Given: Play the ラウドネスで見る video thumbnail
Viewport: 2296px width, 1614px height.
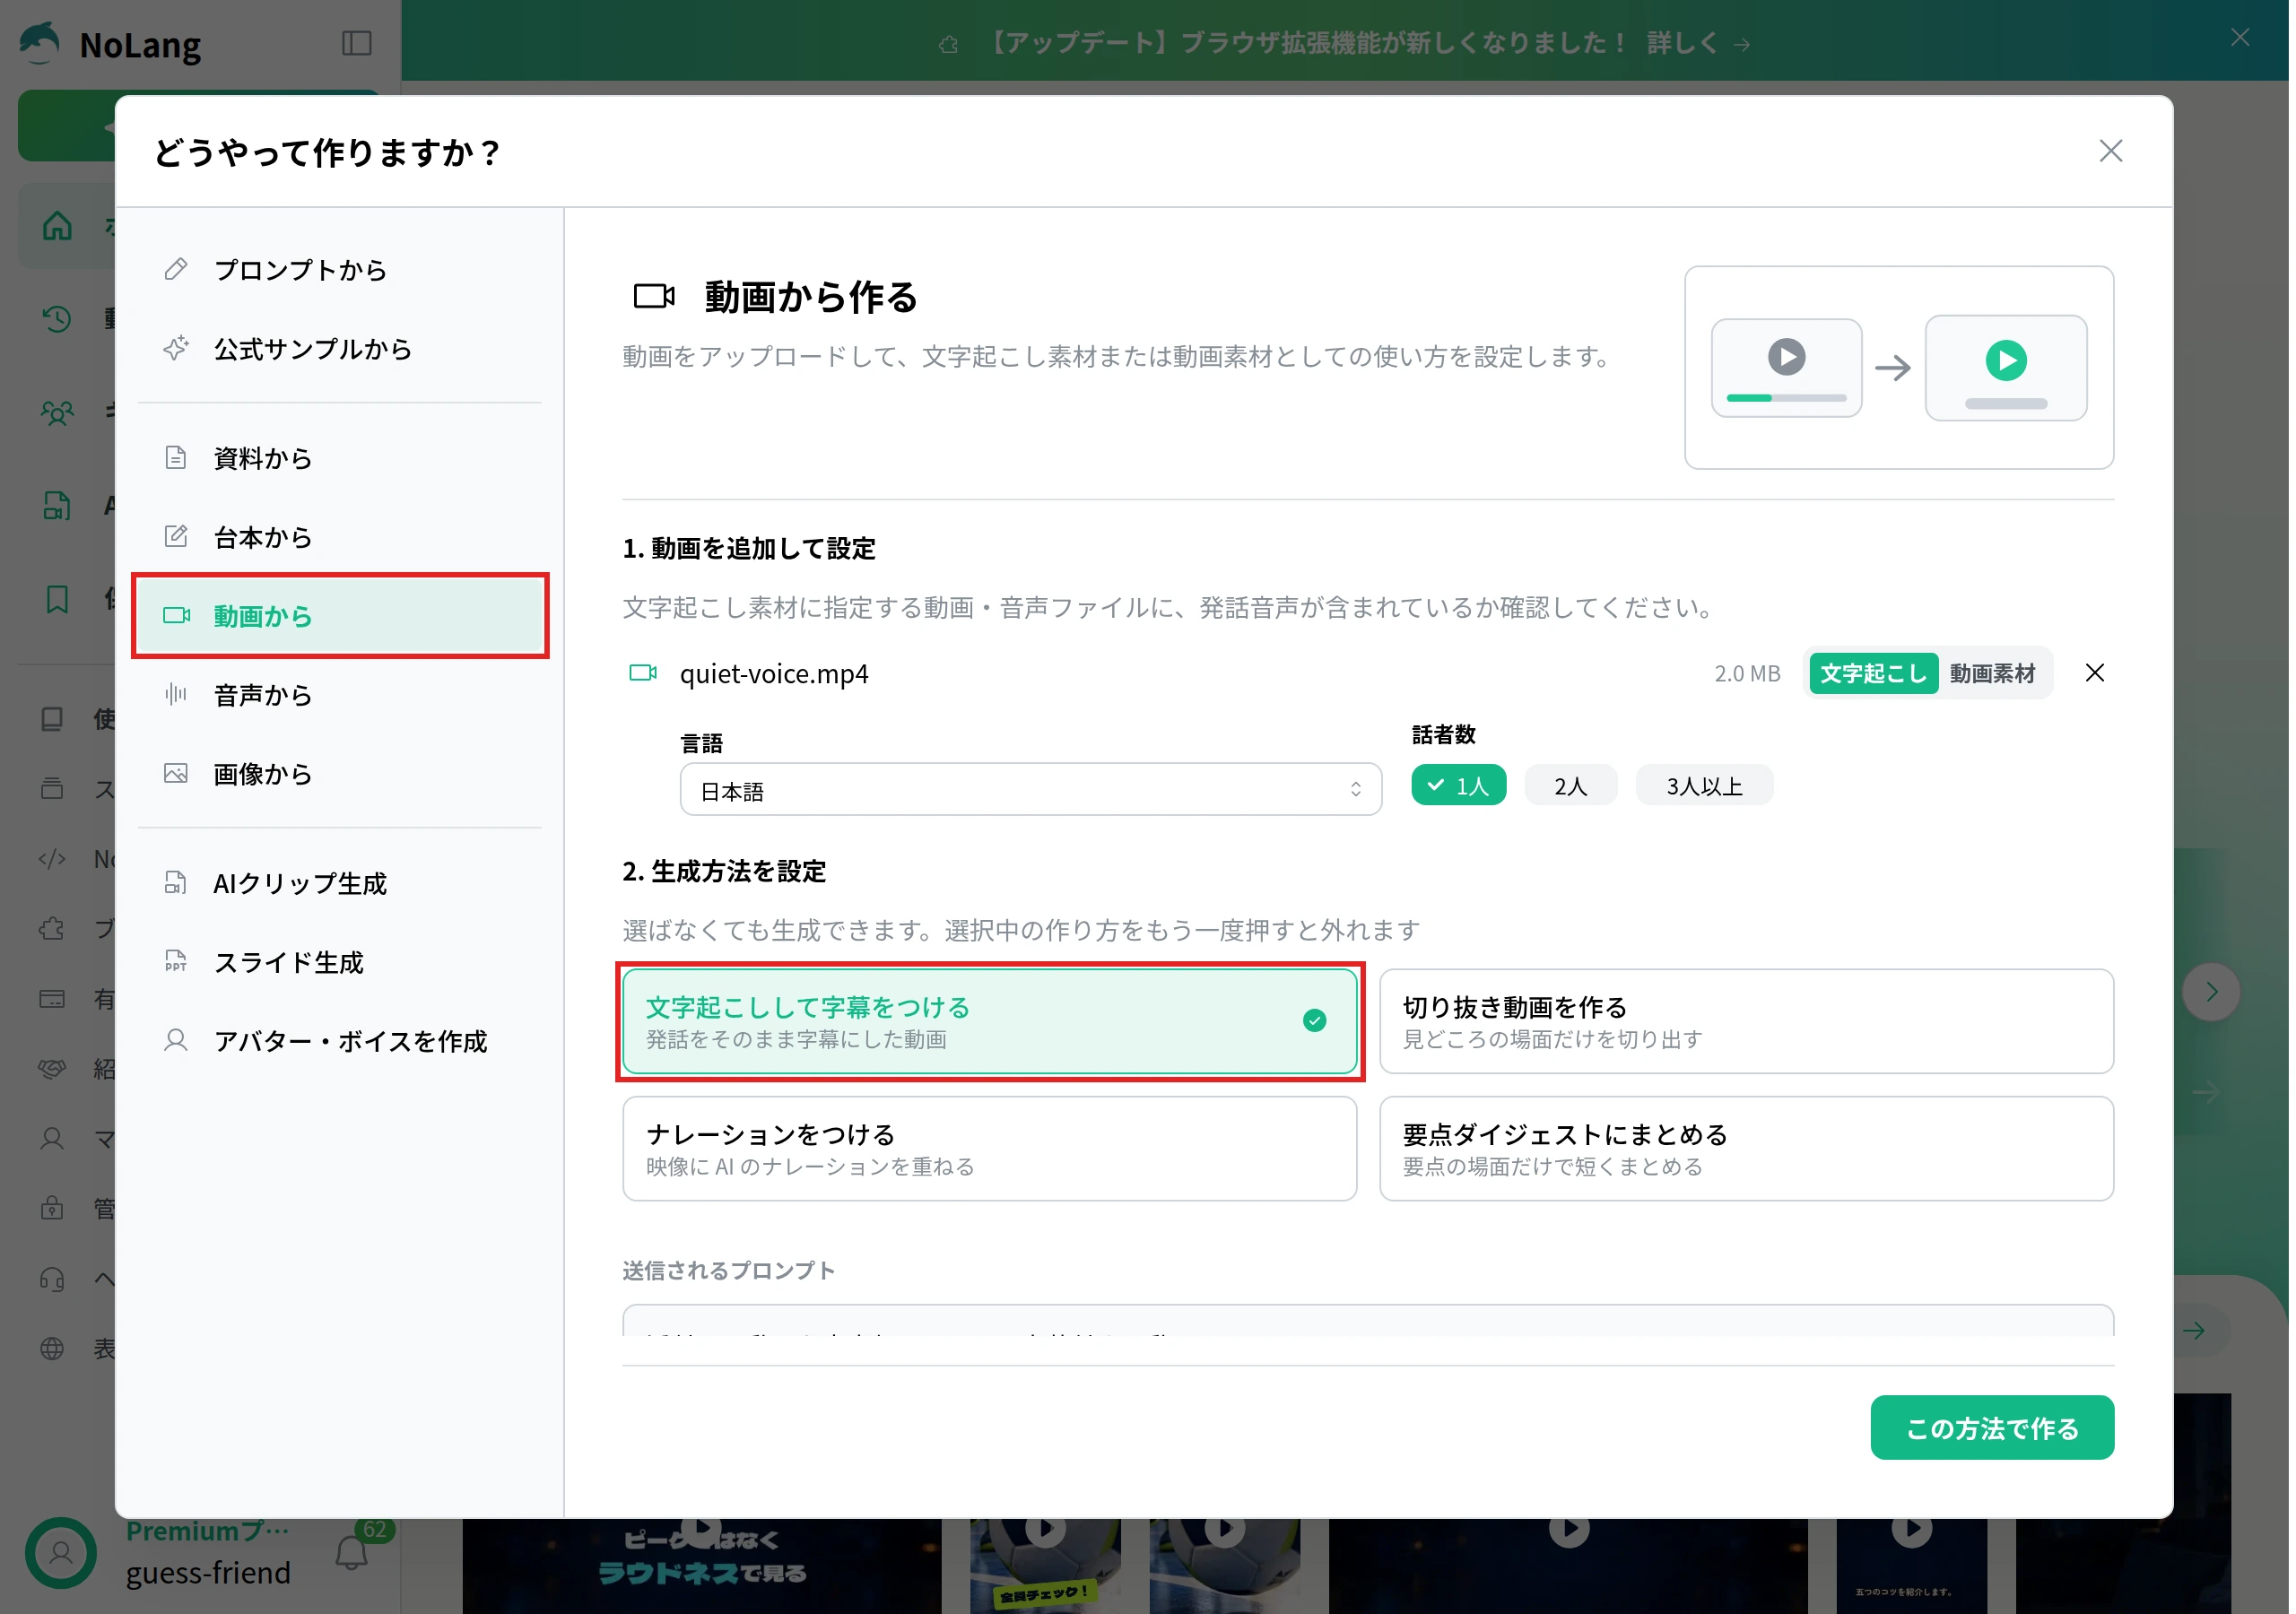Looking at the screenshot, I should coord(703,1566).
